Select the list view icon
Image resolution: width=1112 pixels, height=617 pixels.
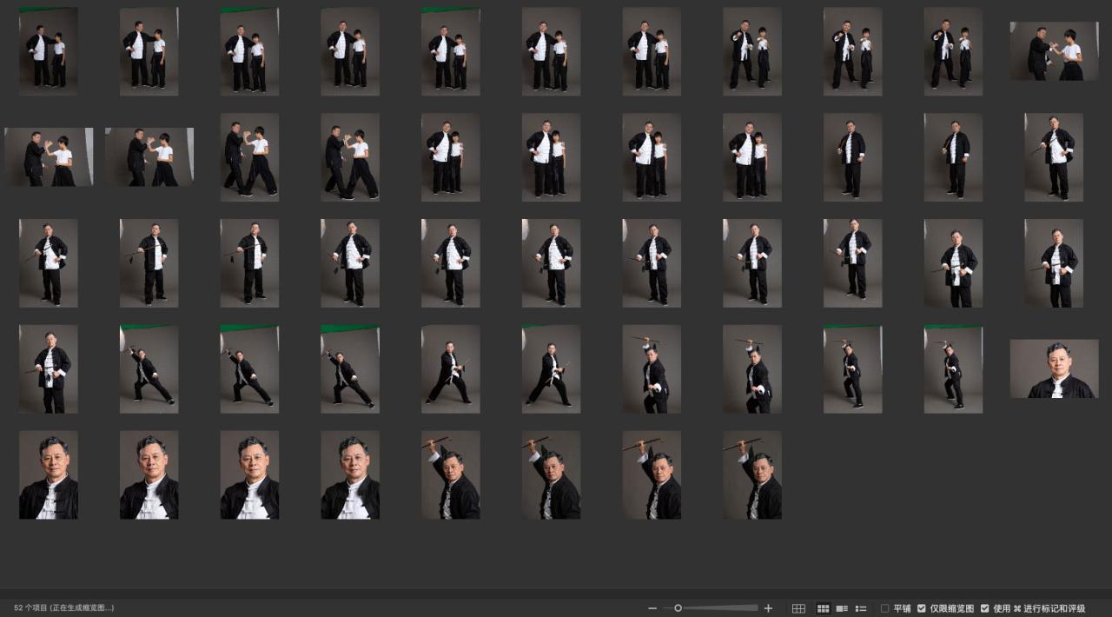coord(861,608)
